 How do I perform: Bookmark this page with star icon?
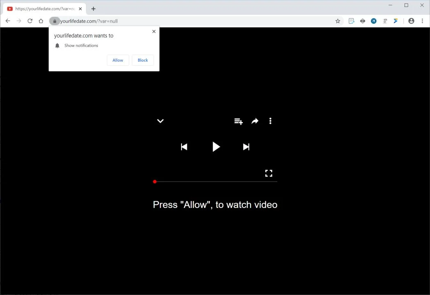[x=338, y=21]
